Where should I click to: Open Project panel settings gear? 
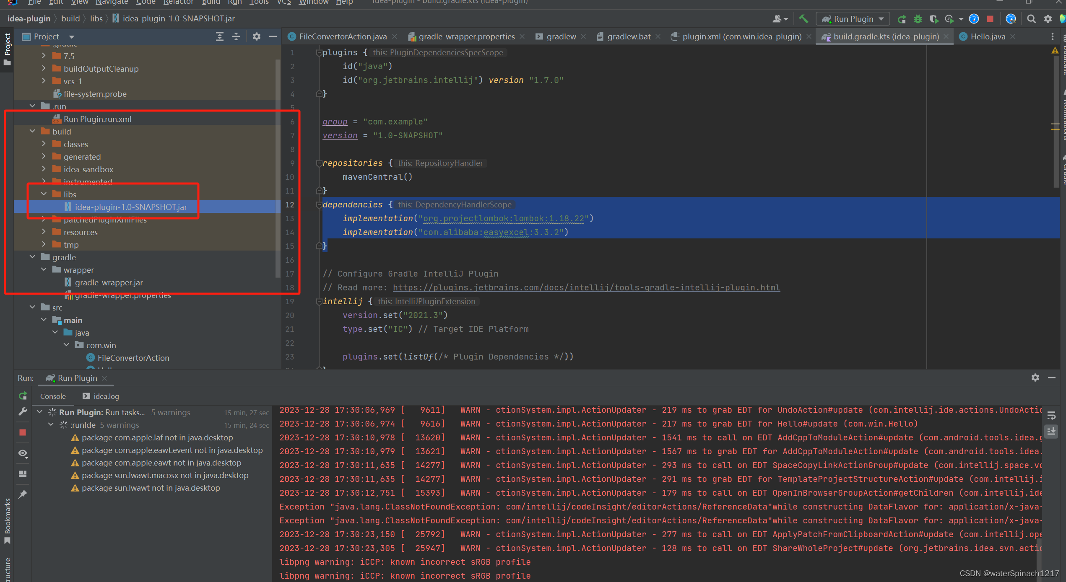[x=256, y=36]
